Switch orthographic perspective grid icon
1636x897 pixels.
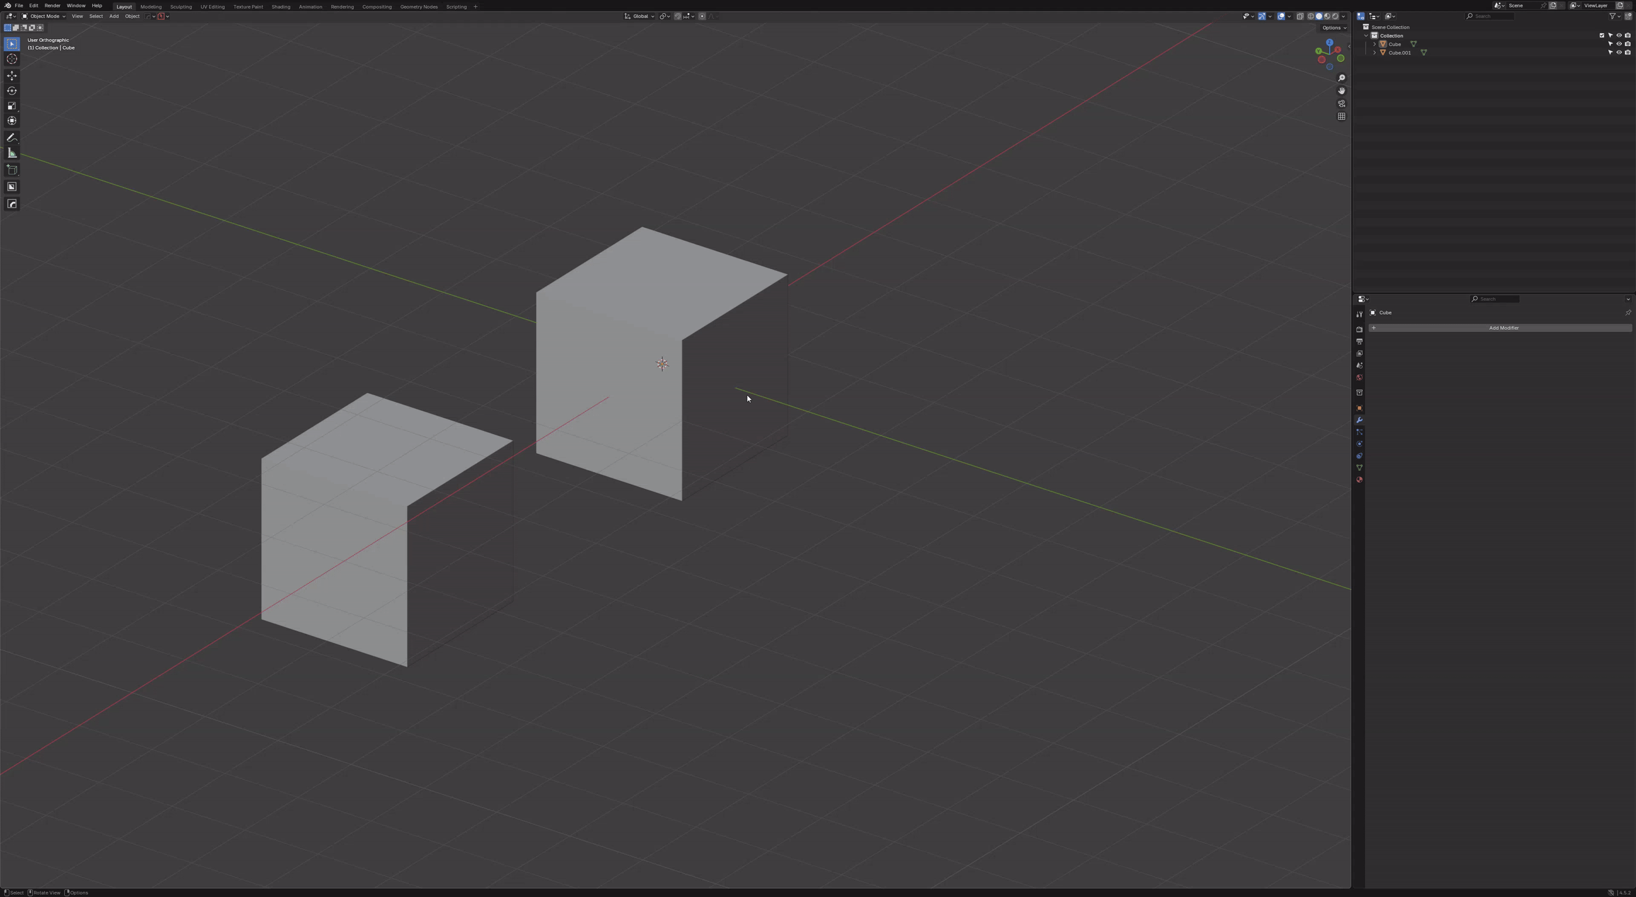pos(1341,116)
